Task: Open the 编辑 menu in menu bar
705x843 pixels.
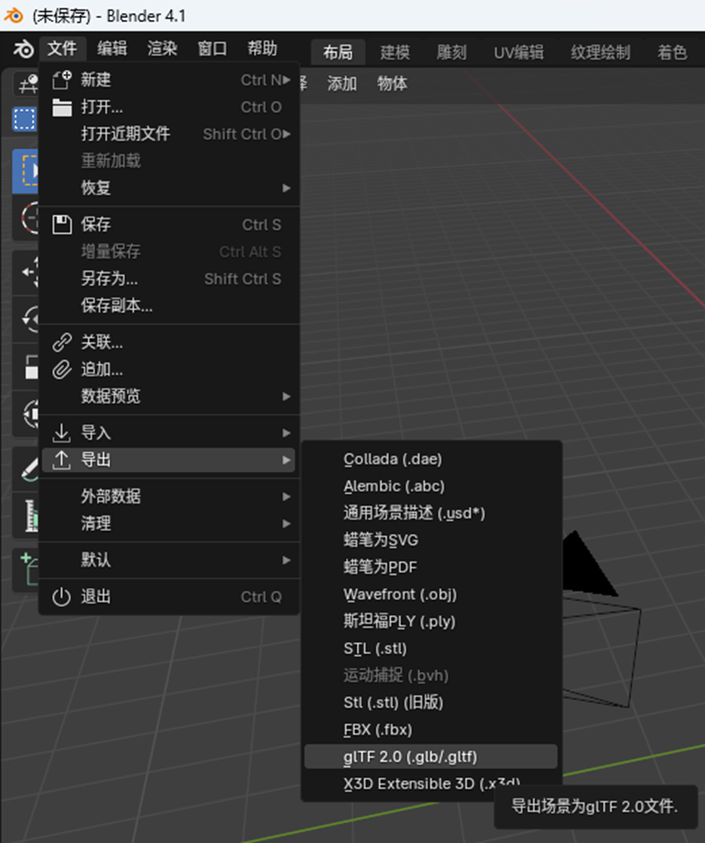Action: (x=112, y=49)
